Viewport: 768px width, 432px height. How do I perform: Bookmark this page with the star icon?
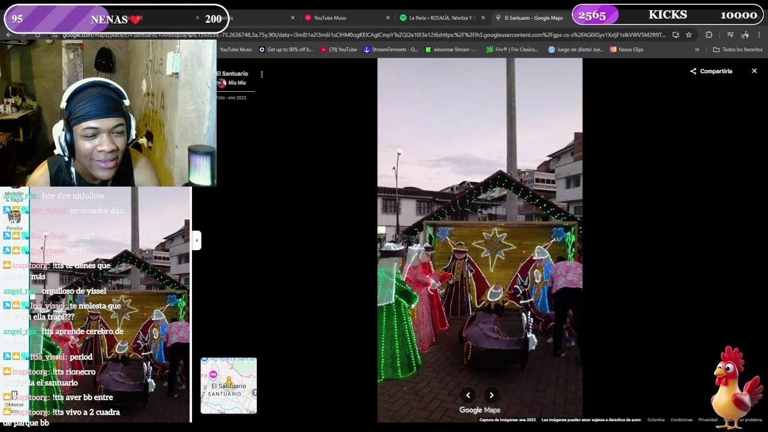(x=689, y=35)
